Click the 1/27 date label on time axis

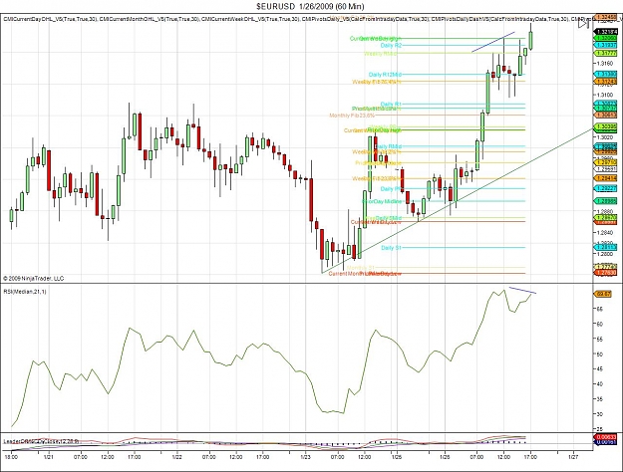573,457
